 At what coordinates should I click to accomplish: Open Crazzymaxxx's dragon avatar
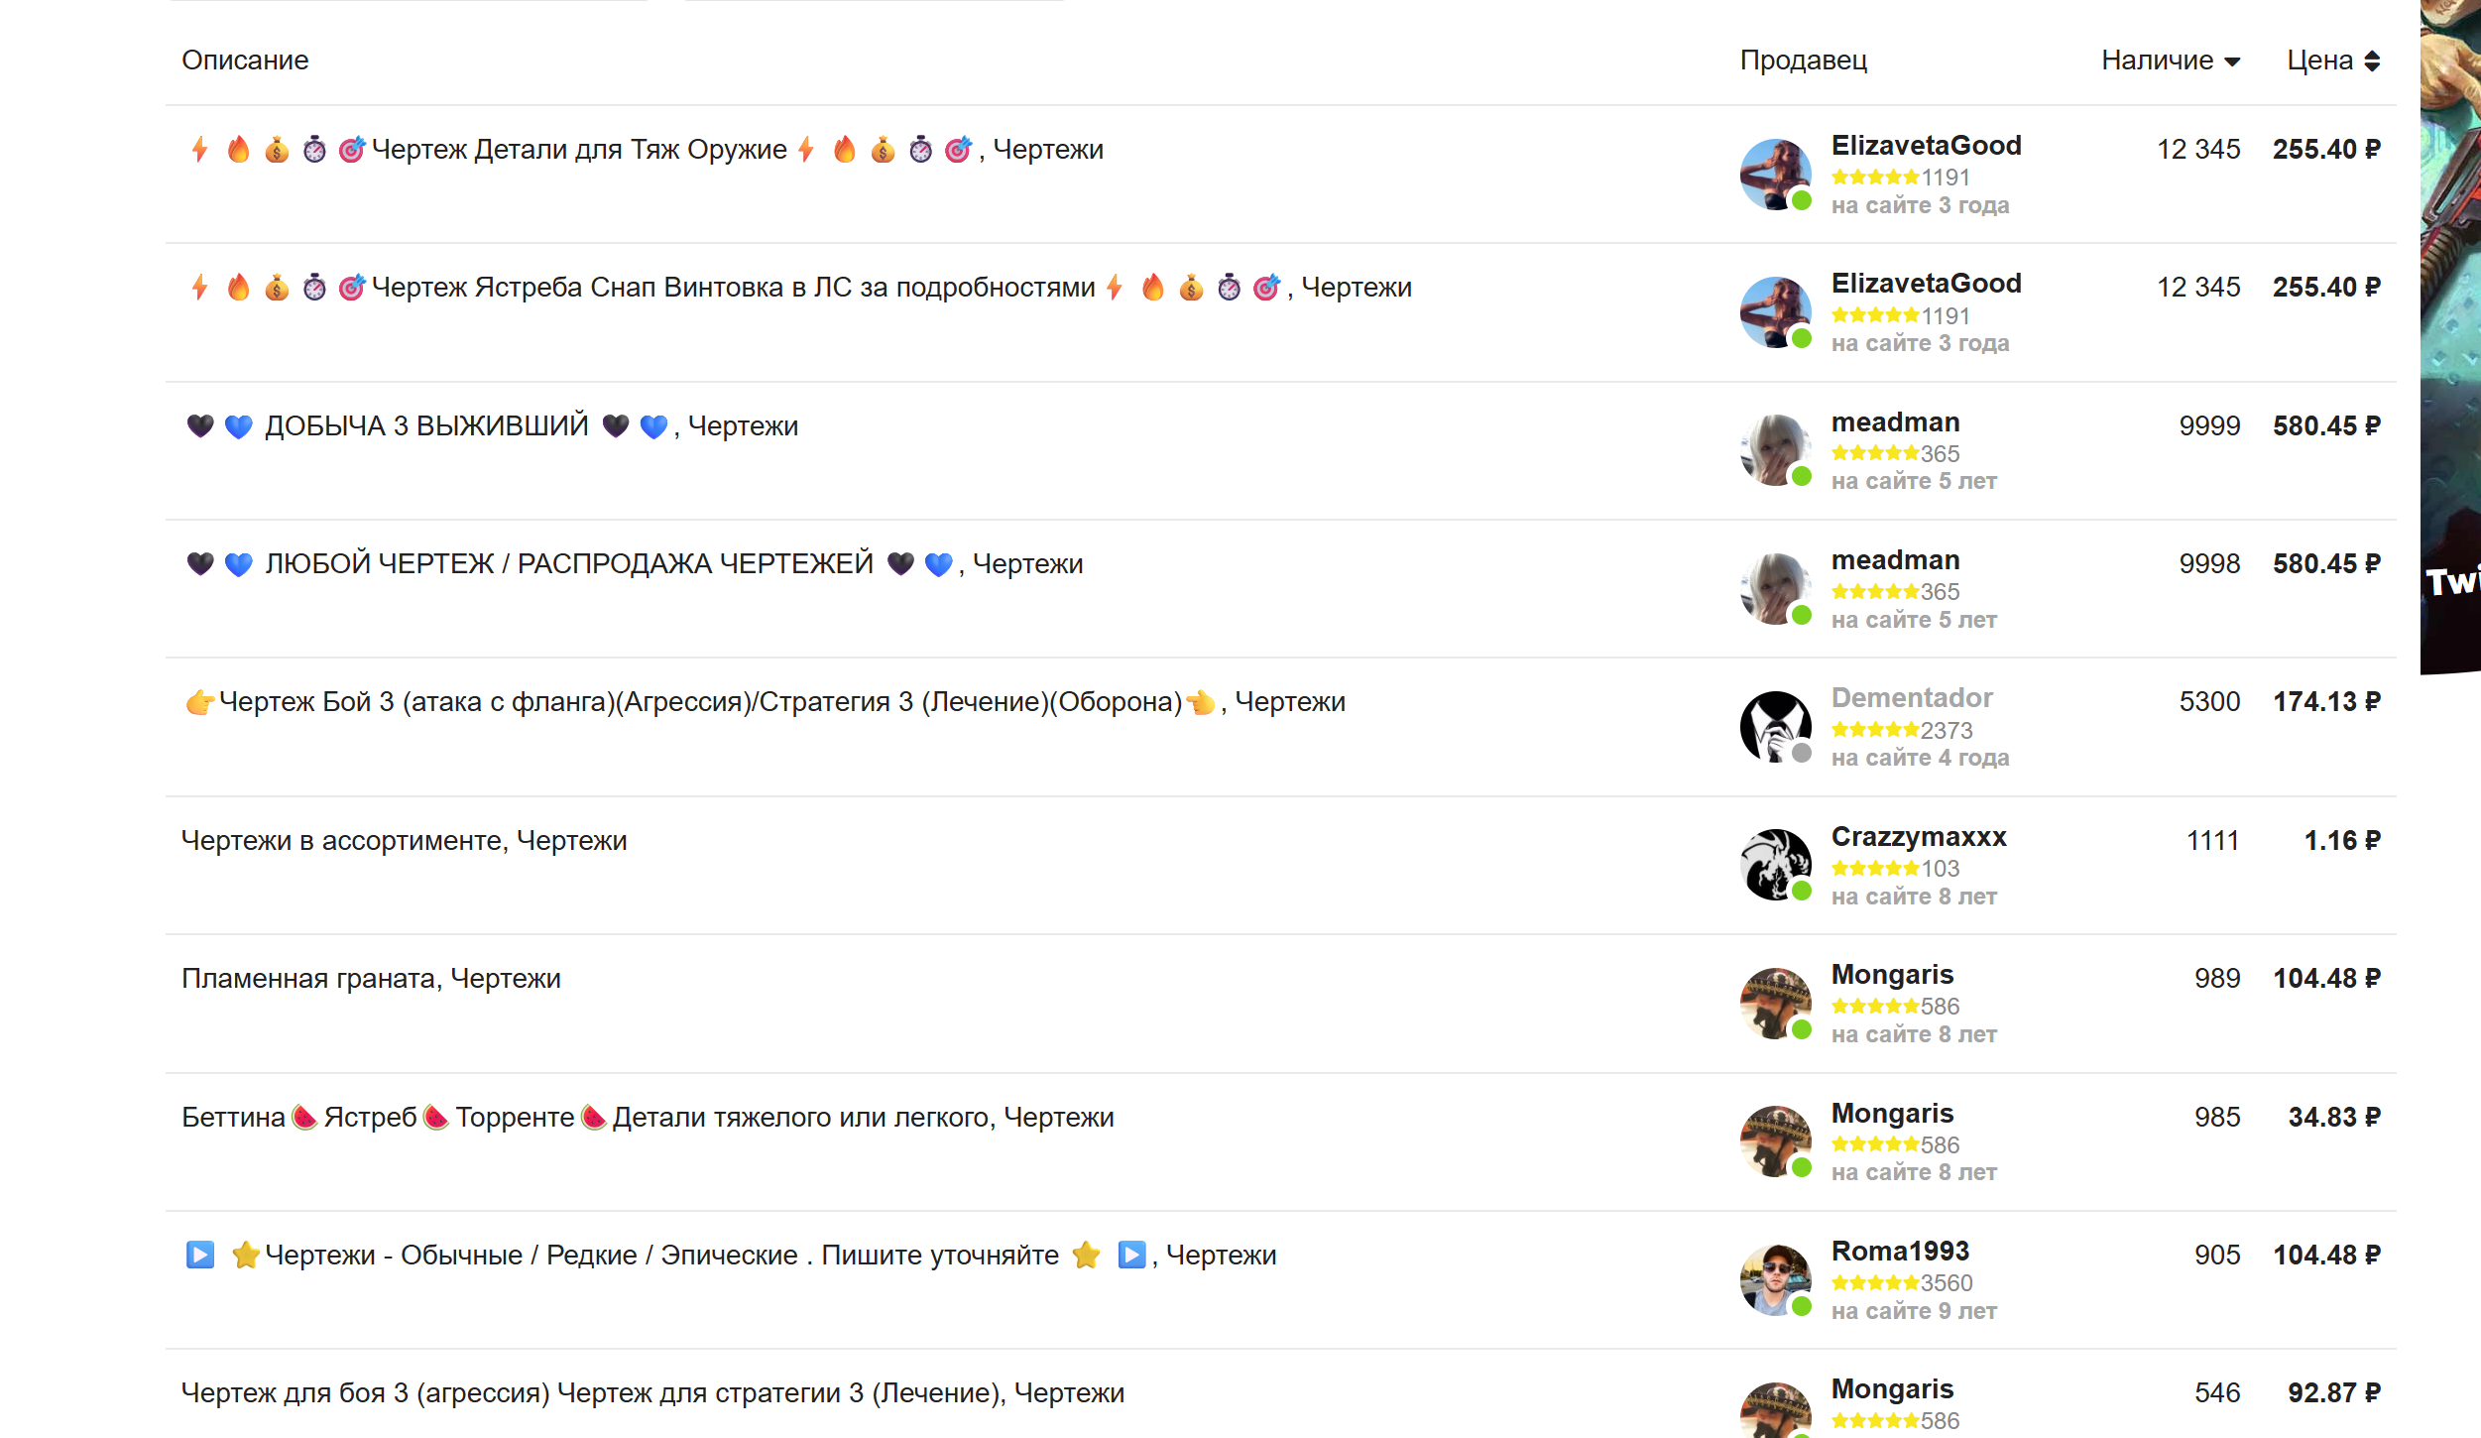pyautogui.click(x=1775, y=865)
